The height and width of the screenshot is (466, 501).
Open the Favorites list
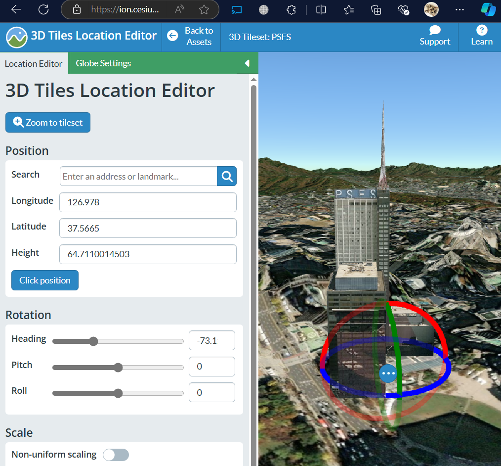[x=349, y=10]
